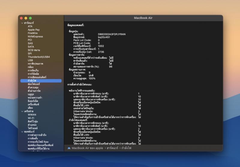The width and height of the screenshot is (240, 167).
Task: Select ATA in the sidebar
Action: (x=30, y=26)
